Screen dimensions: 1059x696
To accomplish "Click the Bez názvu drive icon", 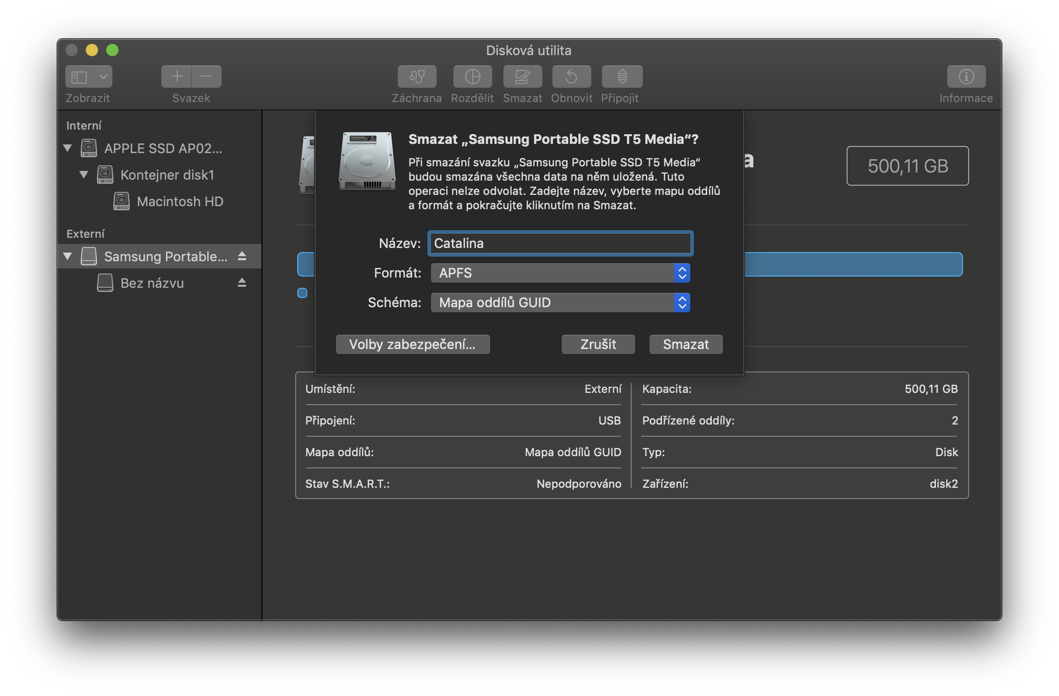I will 105,283.
